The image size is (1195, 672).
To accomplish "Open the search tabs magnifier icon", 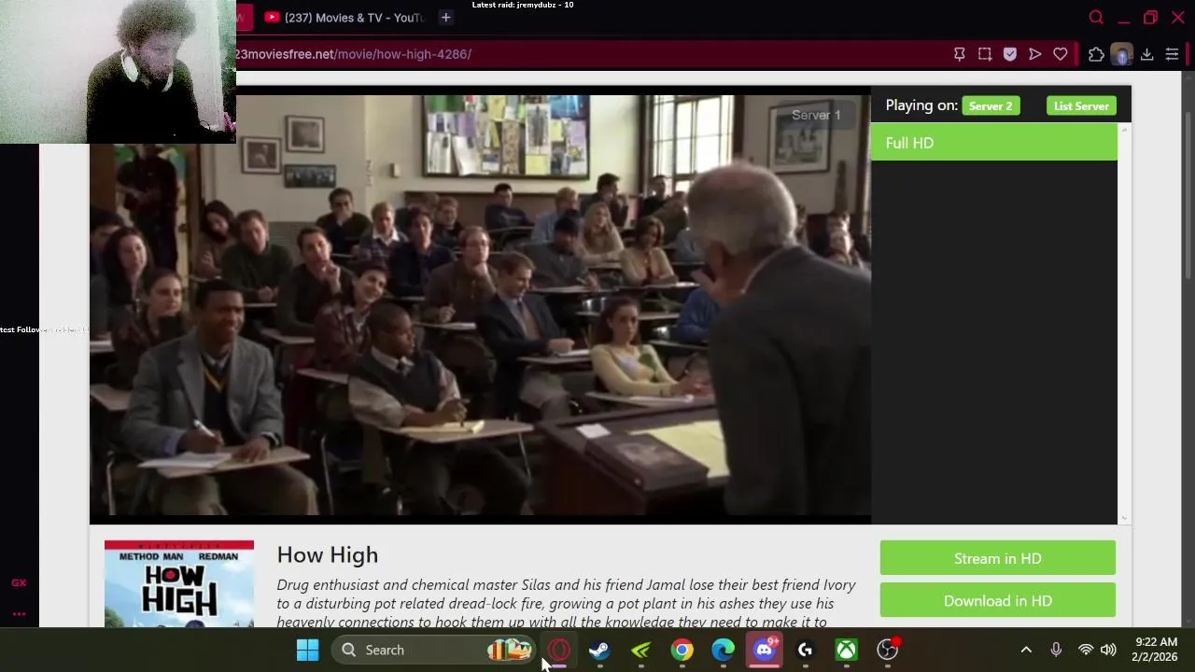I will [1096, 17].
